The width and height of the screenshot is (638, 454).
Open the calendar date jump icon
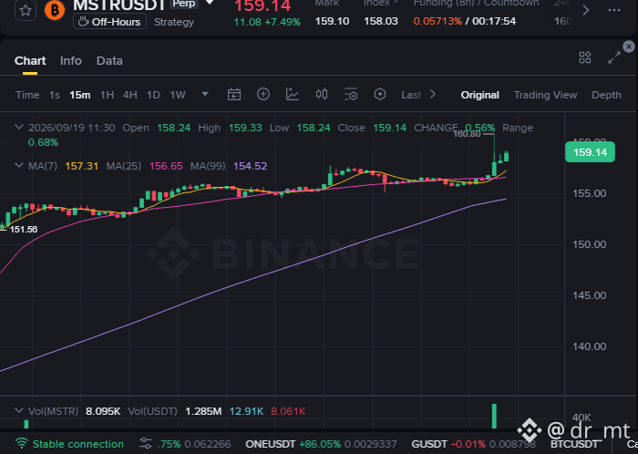234,95
